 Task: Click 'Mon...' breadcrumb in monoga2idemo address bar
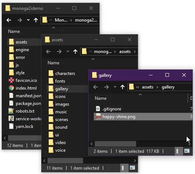(x=61, y=20)
